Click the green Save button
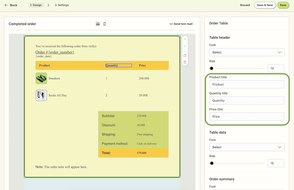 point(283,5)
